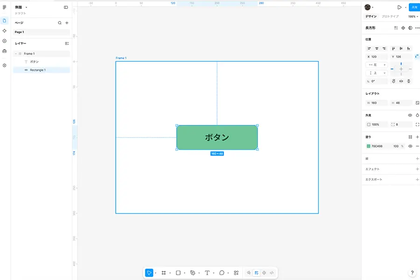Open the blend mode droplet icon

click(417, 115)
